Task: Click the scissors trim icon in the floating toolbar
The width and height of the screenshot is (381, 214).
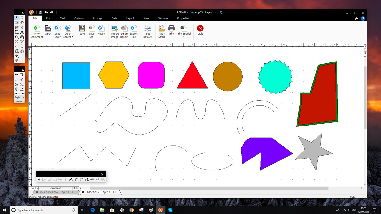Action: point(71,179)
